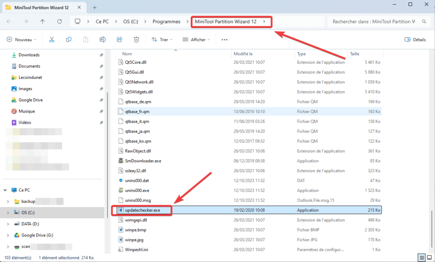
Task: Open Musique in the sidebar
Action: coord(27,111)
